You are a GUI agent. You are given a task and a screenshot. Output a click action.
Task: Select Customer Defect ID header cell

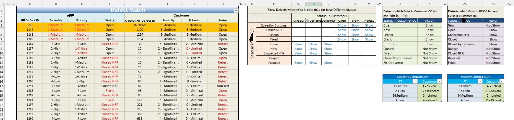click(140, 20)
